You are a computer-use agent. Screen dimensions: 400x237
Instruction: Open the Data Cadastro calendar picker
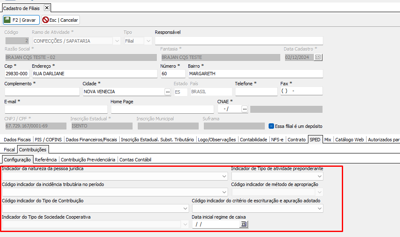click(x=318, y=57)
